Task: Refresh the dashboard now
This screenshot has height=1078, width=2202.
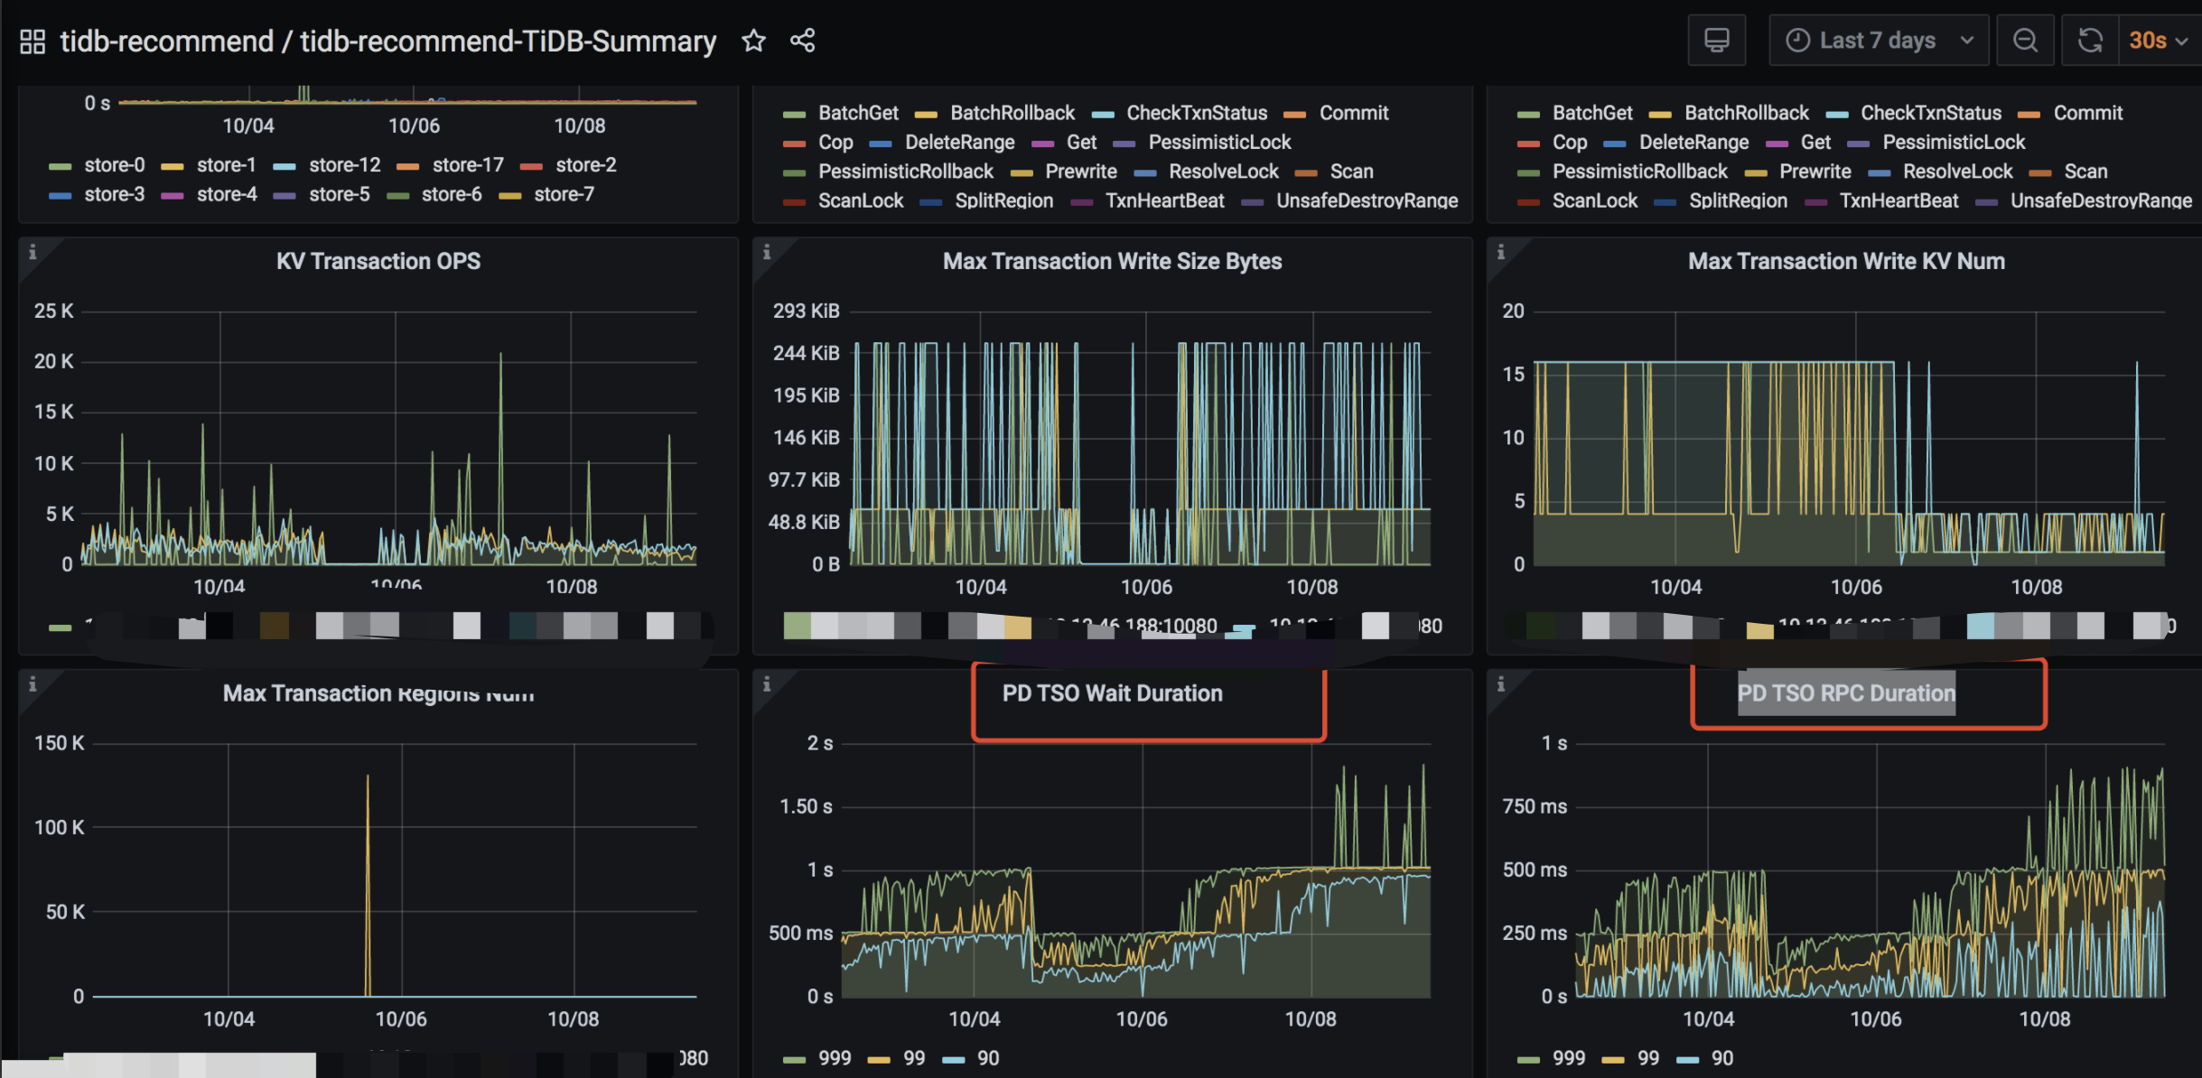Action: (2090, 41)
